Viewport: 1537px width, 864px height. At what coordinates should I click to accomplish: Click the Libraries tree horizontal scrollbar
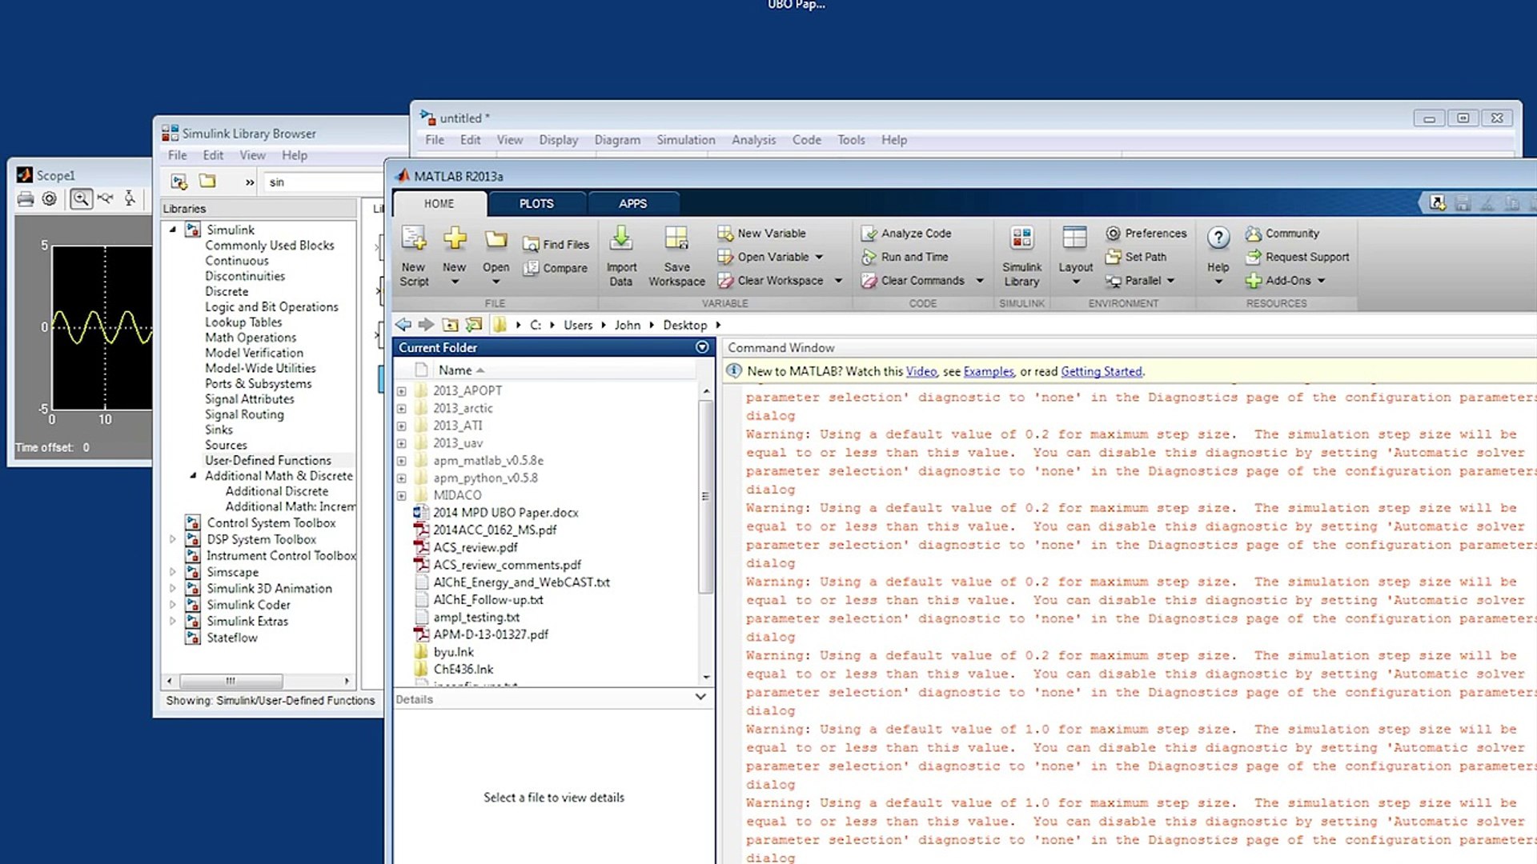231,681
